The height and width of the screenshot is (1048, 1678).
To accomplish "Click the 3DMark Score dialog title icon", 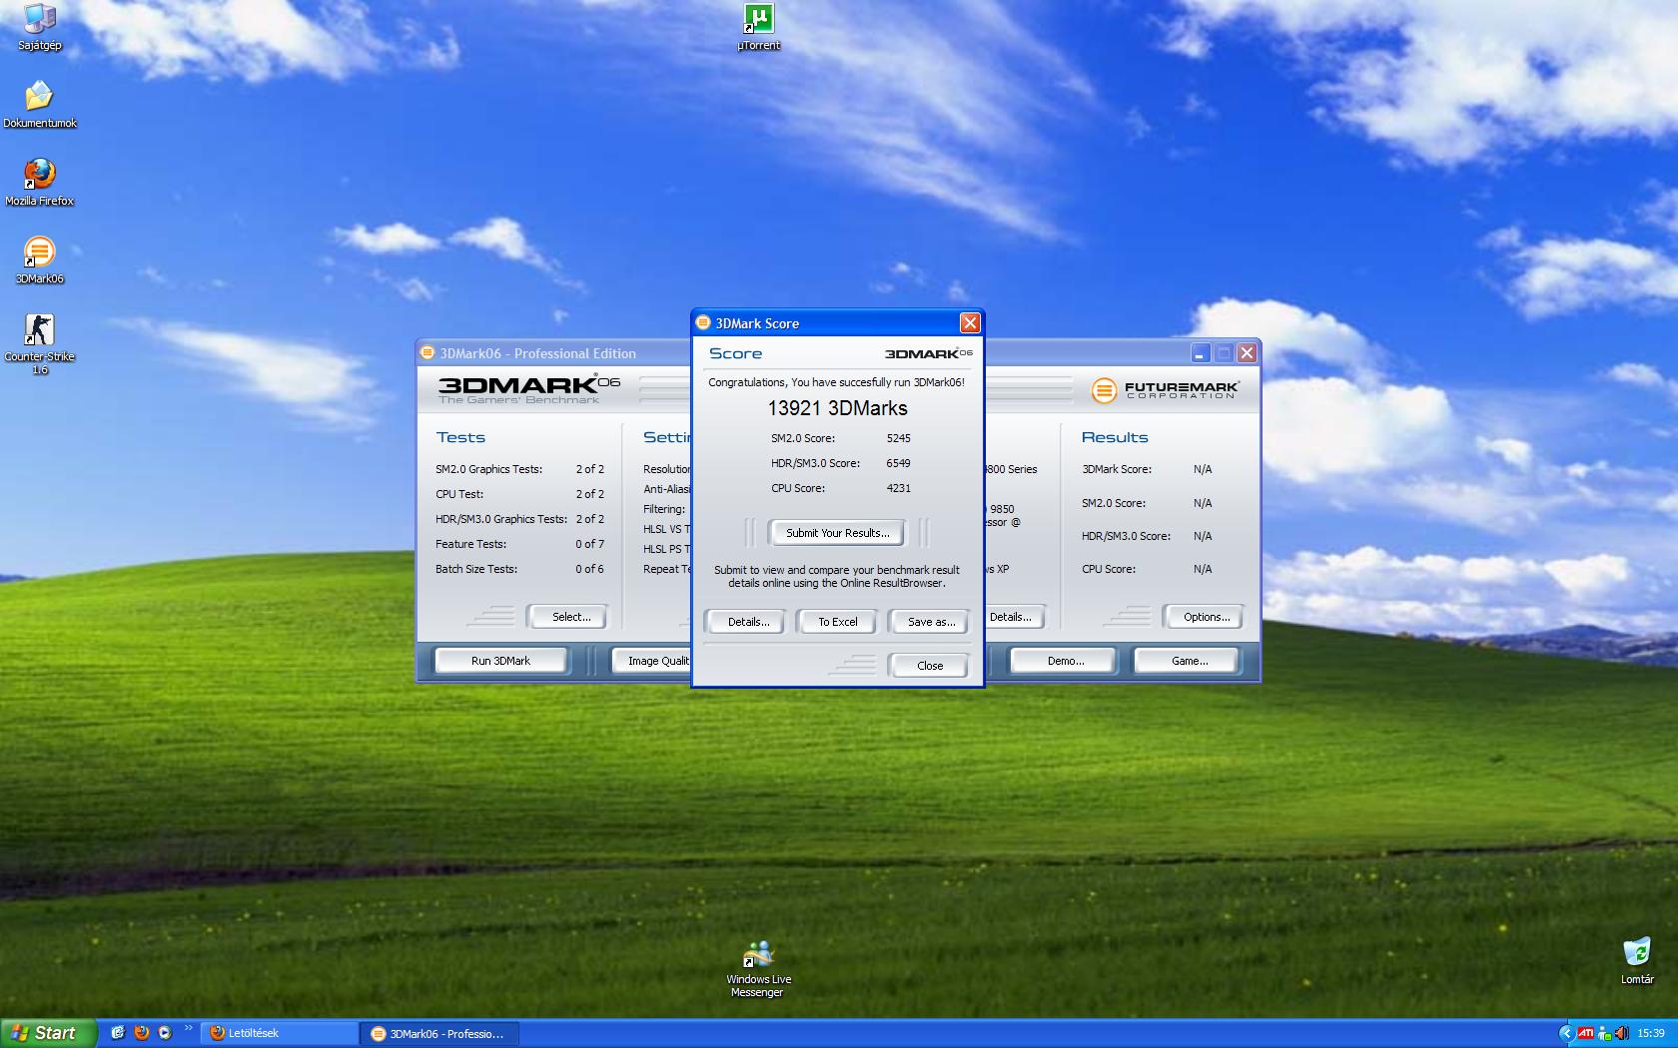I will (x=702, y=322).
